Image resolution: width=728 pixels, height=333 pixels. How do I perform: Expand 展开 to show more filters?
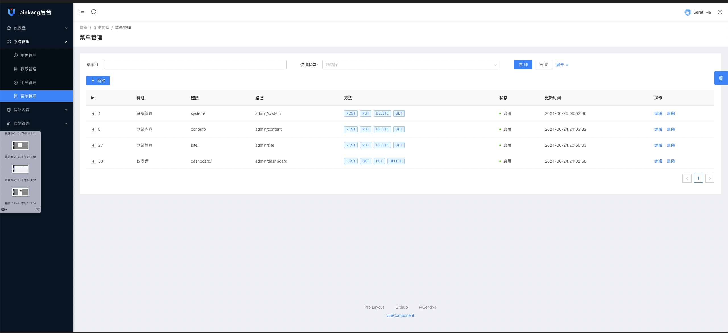coord(562,65)
